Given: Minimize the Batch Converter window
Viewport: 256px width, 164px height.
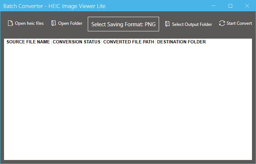Looking at the screenshot, I should [214, 6].
